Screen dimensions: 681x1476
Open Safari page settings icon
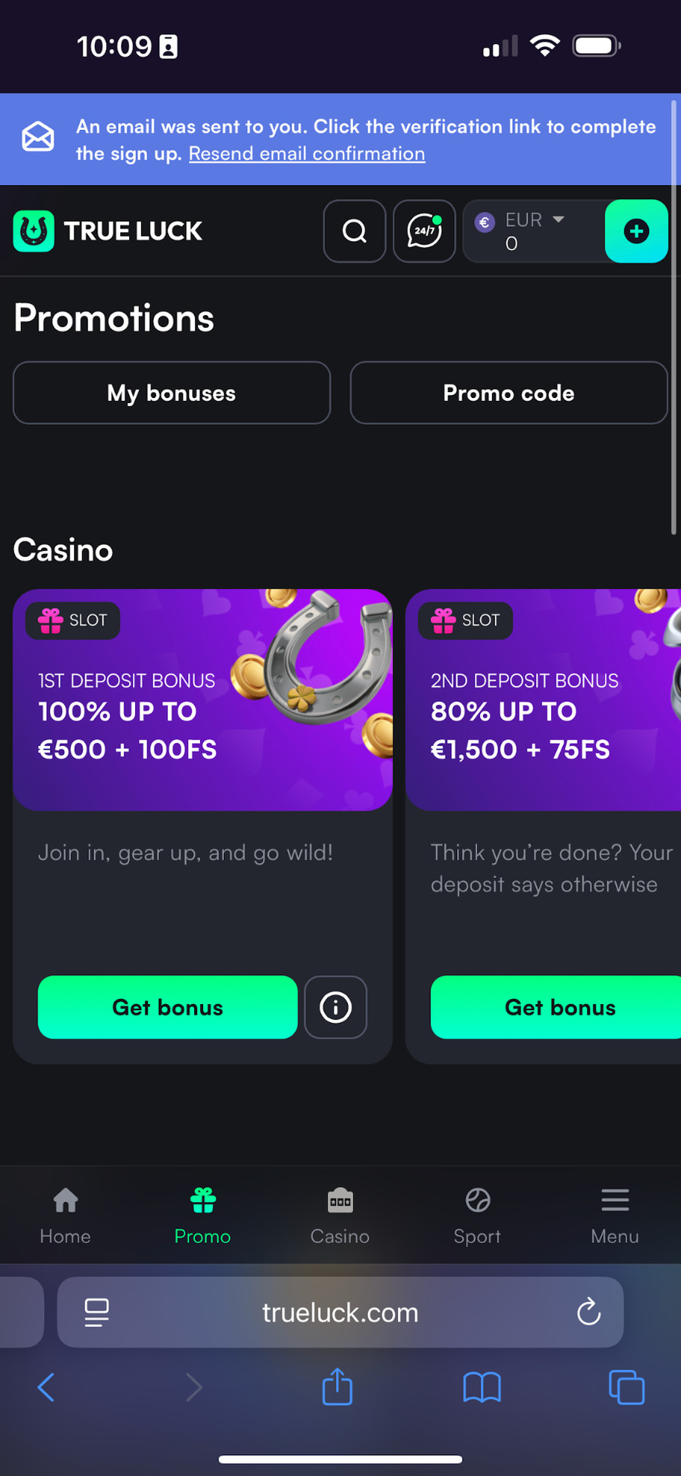pos(96,1312)
